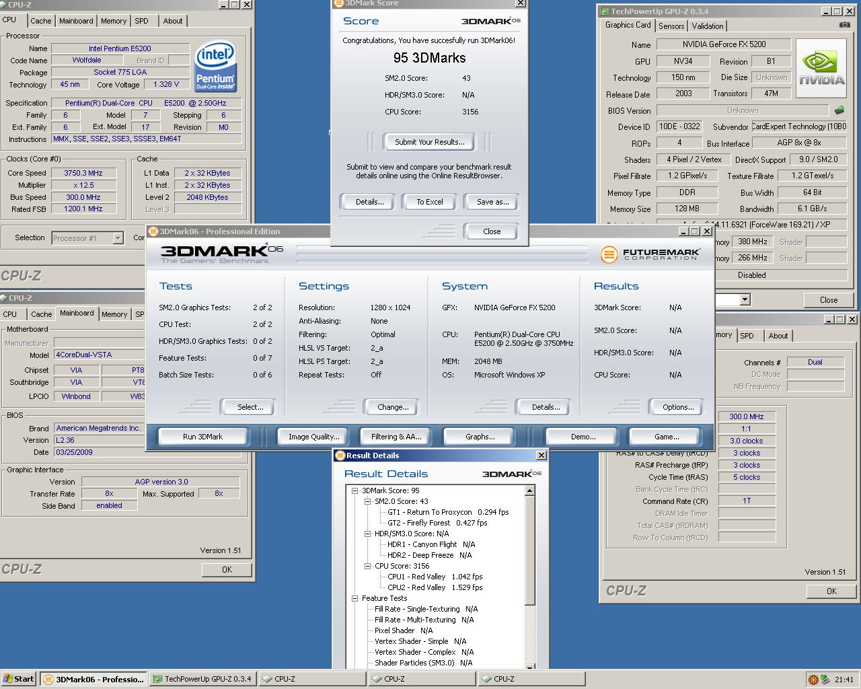Click the Core Speed 3750.3 MHz field

[83, 173]
